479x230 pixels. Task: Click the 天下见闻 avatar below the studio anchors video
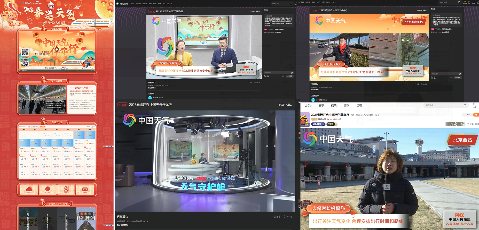coord(150,98)
